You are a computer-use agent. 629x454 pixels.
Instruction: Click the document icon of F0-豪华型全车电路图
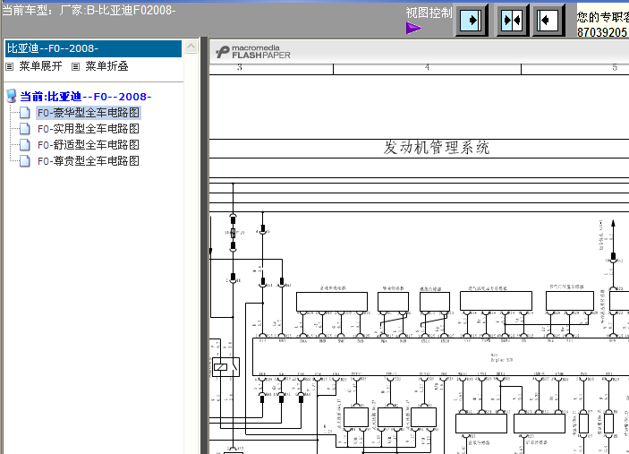point(25,113)
